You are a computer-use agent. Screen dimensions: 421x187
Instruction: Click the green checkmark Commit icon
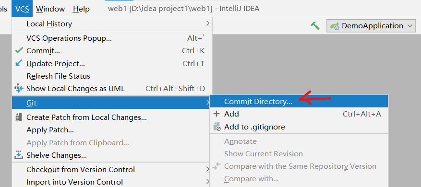pos(19,50)
